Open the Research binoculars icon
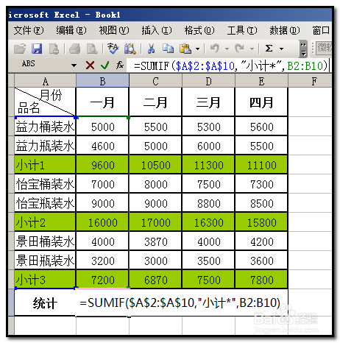 click(130, 49)
